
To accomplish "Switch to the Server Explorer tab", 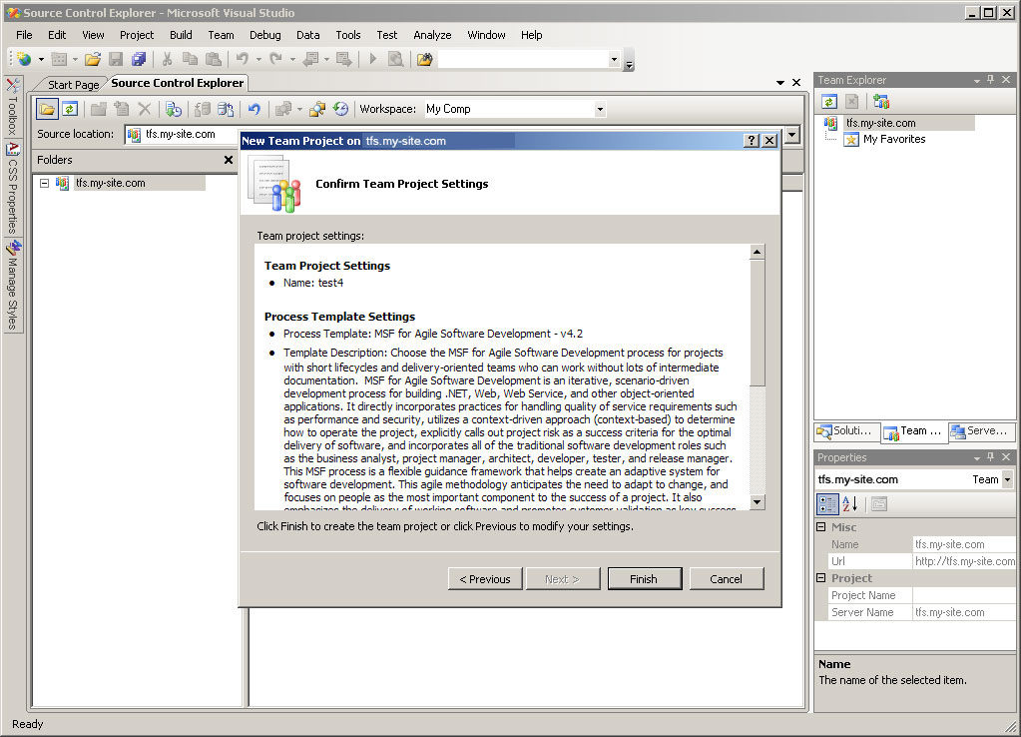I will [x=981, y=430].
